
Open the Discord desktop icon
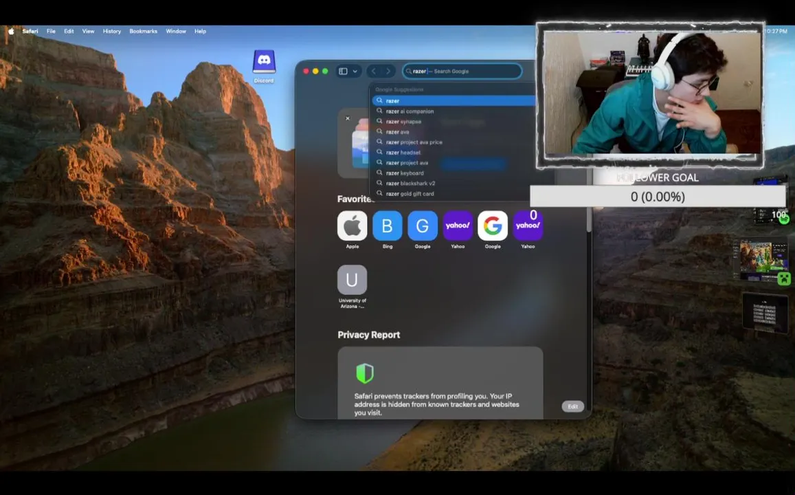tap(264, 66)
